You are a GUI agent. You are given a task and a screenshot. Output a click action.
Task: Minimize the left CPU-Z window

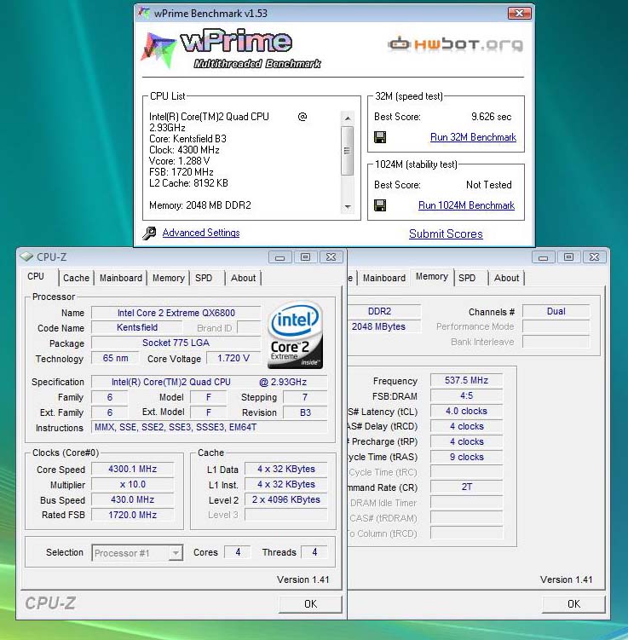point(280,257)
